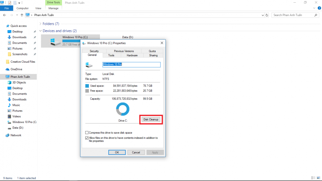Open Downloads under Phan Anh Tuấn in sidebar
The height and width of the screenshot is (181, 322).
[x=19, y=100]
